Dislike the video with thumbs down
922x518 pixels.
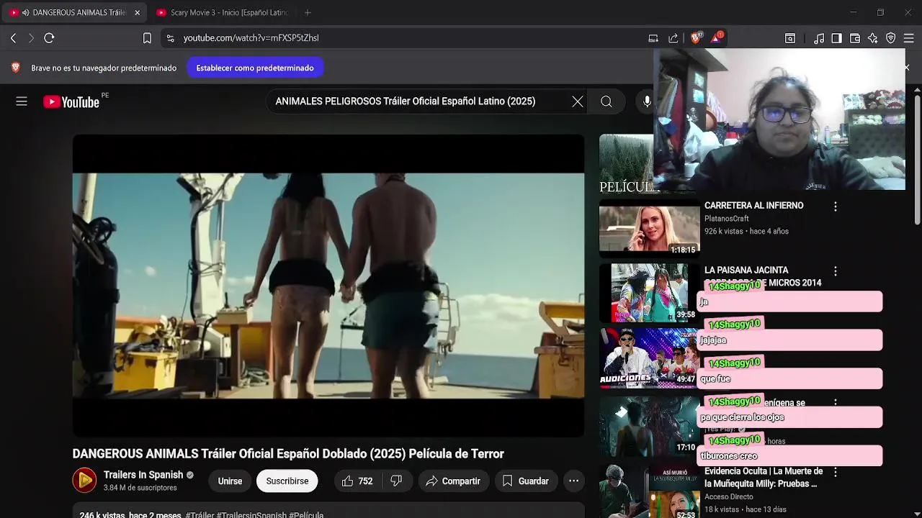pos(396,481)
